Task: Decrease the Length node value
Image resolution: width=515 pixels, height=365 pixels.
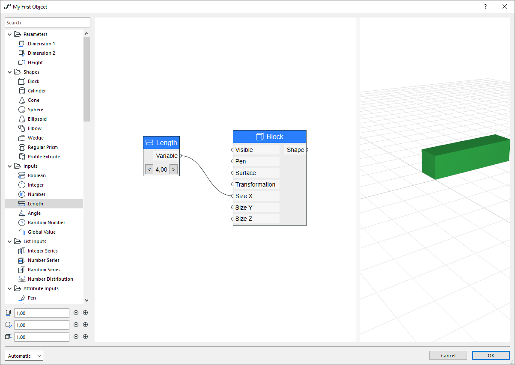Action: coord(149,169)
